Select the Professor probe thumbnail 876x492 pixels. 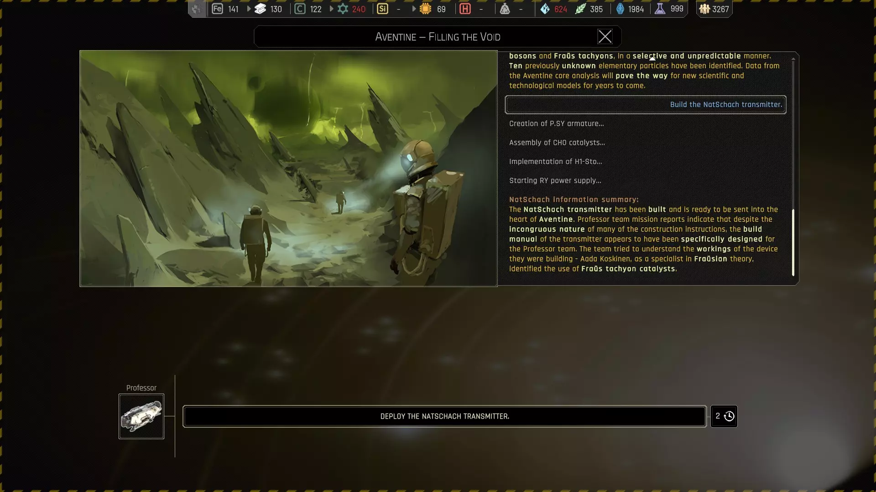tap(141, 416)
